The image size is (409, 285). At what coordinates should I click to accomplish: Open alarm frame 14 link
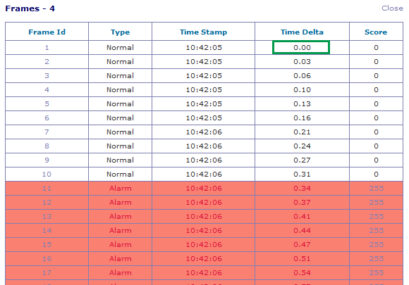[x=47, y=230]
